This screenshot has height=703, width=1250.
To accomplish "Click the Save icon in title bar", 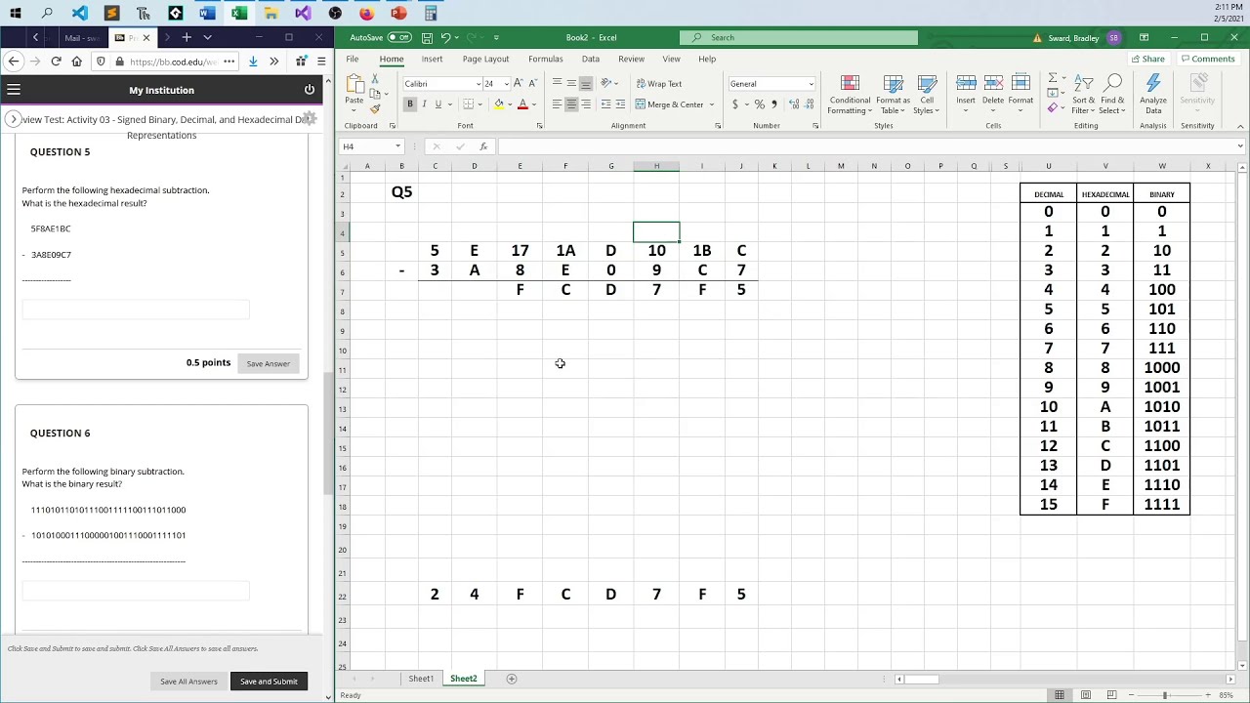I will (x=427, y=37).
